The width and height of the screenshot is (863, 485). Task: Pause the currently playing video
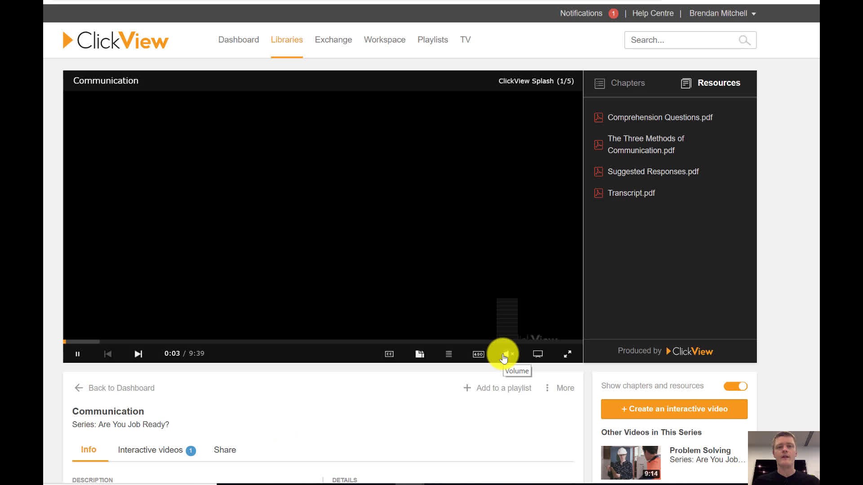pyautogui.click(x=78, y=353)
